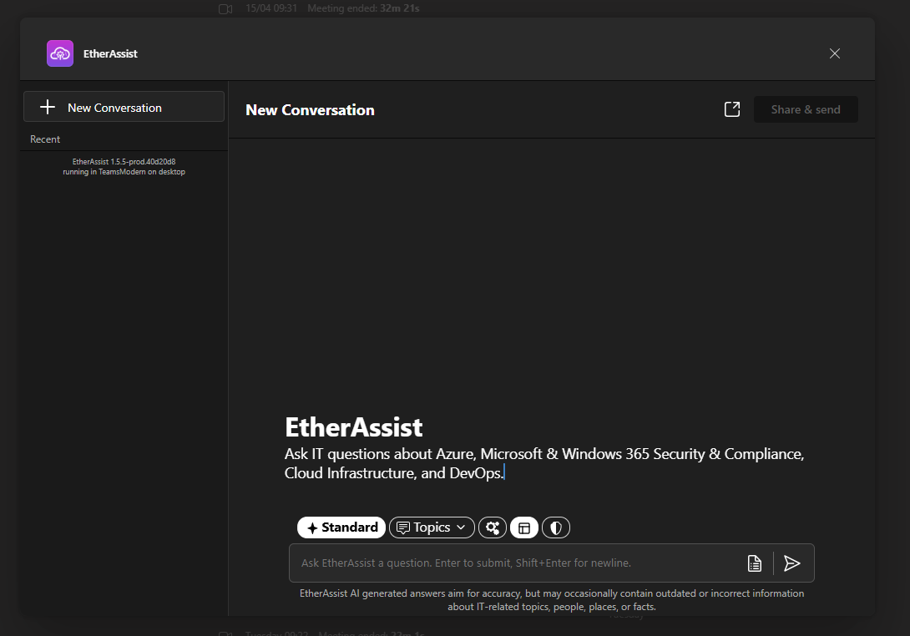Click the 'Meeting ended: 32m 21s' entry behind dialog
The height and width of the screenshot is (636, 910).
[x=363, y=8]
